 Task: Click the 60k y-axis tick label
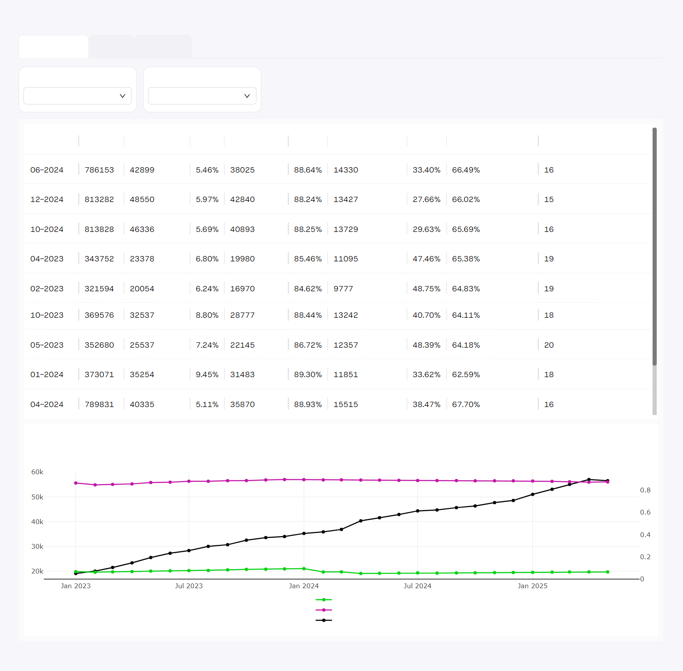[x=37, y=472]
